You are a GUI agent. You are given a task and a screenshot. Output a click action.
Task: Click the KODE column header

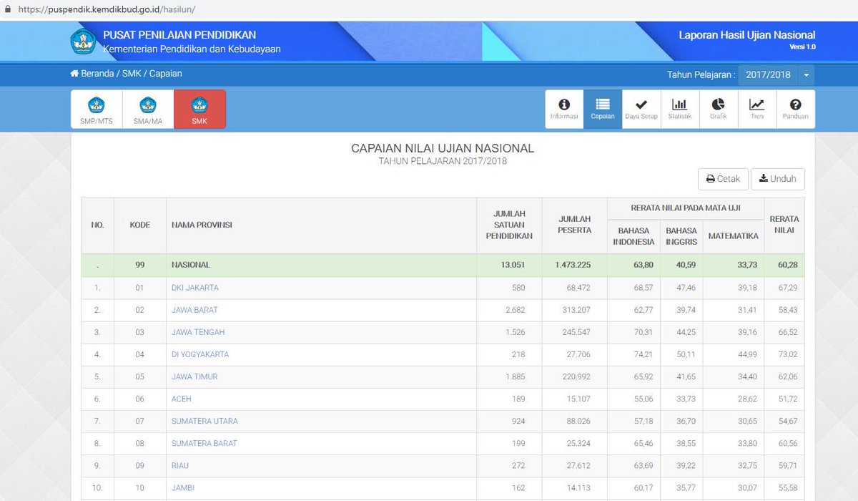coord(140,225)
